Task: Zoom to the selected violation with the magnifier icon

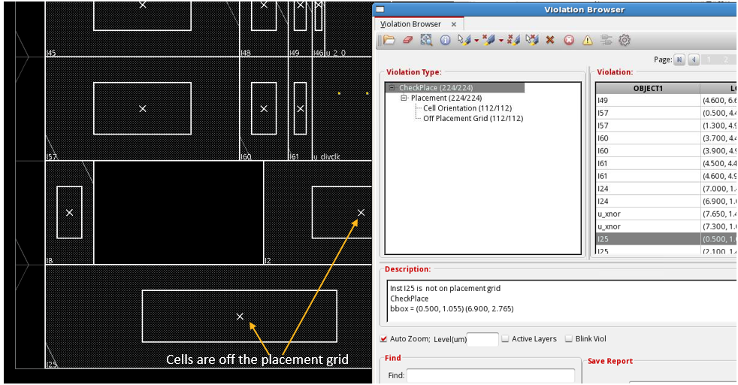Action: 426,40
